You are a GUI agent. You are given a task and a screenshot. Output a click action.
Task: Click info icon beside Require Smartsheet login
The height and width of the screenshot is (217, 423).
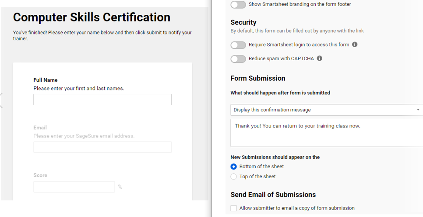(355, 45)
